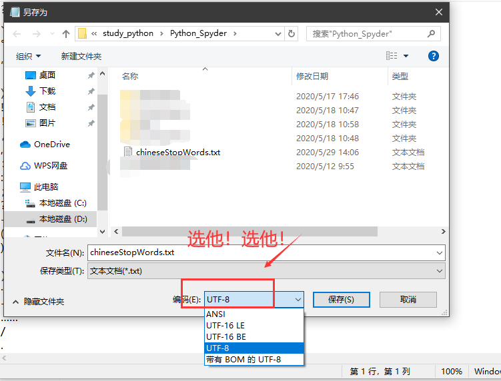Open WPS网盘 in the navigation pane
This screenshot has height=381, width=501.
point(50,166)
